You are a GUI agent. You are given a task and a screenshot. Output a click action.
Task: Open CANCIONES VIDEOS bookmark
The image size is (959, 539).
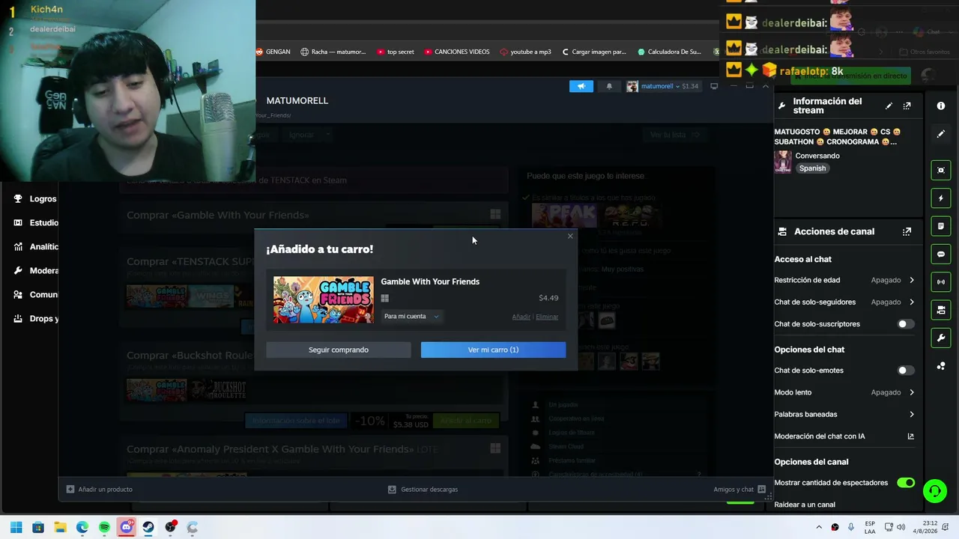click(x=457, y=52)
